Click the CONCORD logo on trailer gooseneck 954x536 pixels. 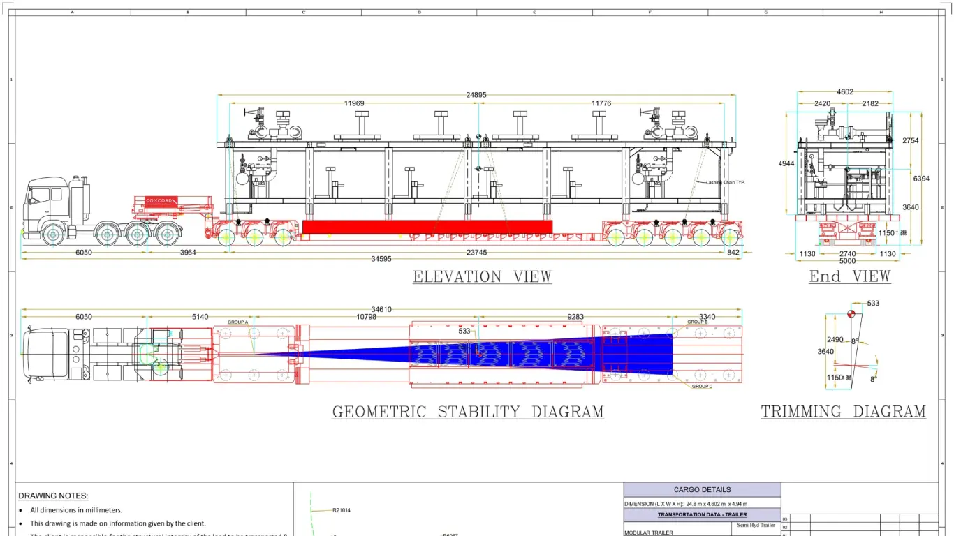[x=161, y=201]
